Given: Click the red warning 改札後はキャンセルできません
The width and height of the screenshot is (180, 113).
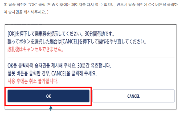Looking at the screenshot, I should [35, 49].
